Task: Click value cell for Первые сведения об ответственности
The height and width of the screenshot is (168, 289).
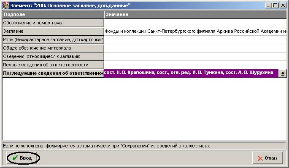Action: click(x=195, y=65)
